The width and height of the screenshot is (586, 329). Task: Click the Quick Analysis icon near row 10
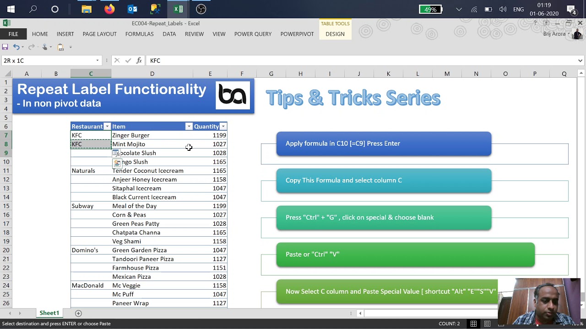point(117,163)
